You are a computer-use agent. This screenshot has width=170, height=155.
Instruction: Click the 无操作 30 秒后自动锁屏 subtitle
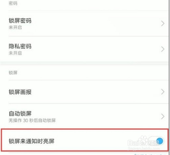pos(32,120)
